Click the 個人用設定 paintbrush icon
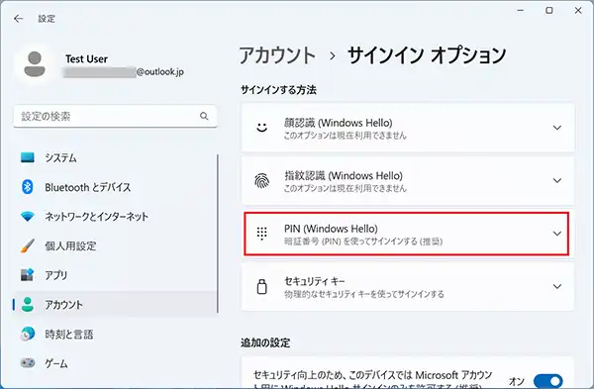Viewport: 594px width, 389px height. (x=28, y=245)
